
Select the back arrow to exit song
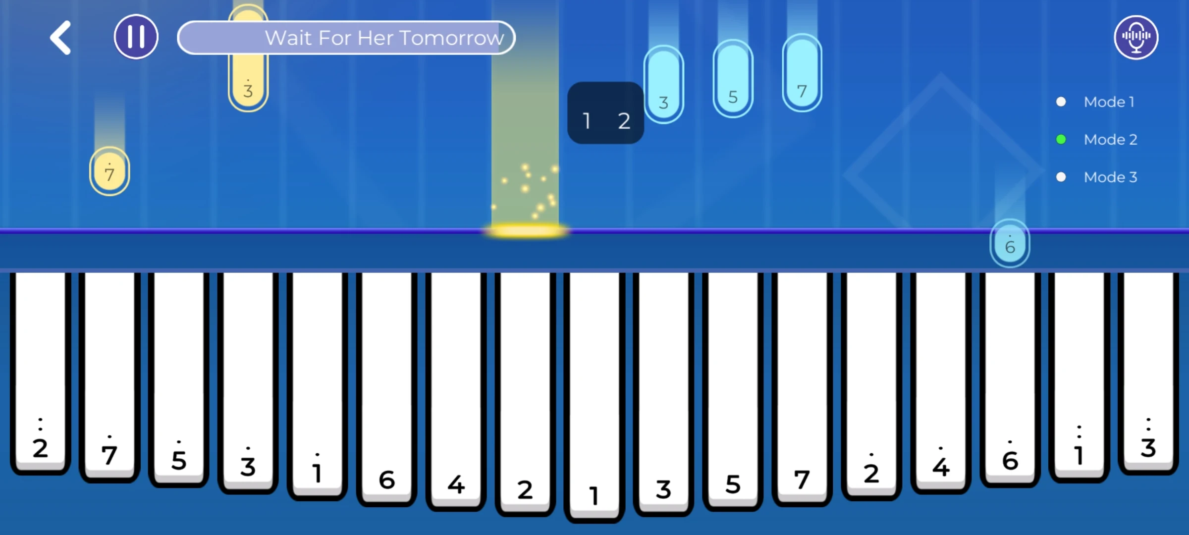point(60,37)
